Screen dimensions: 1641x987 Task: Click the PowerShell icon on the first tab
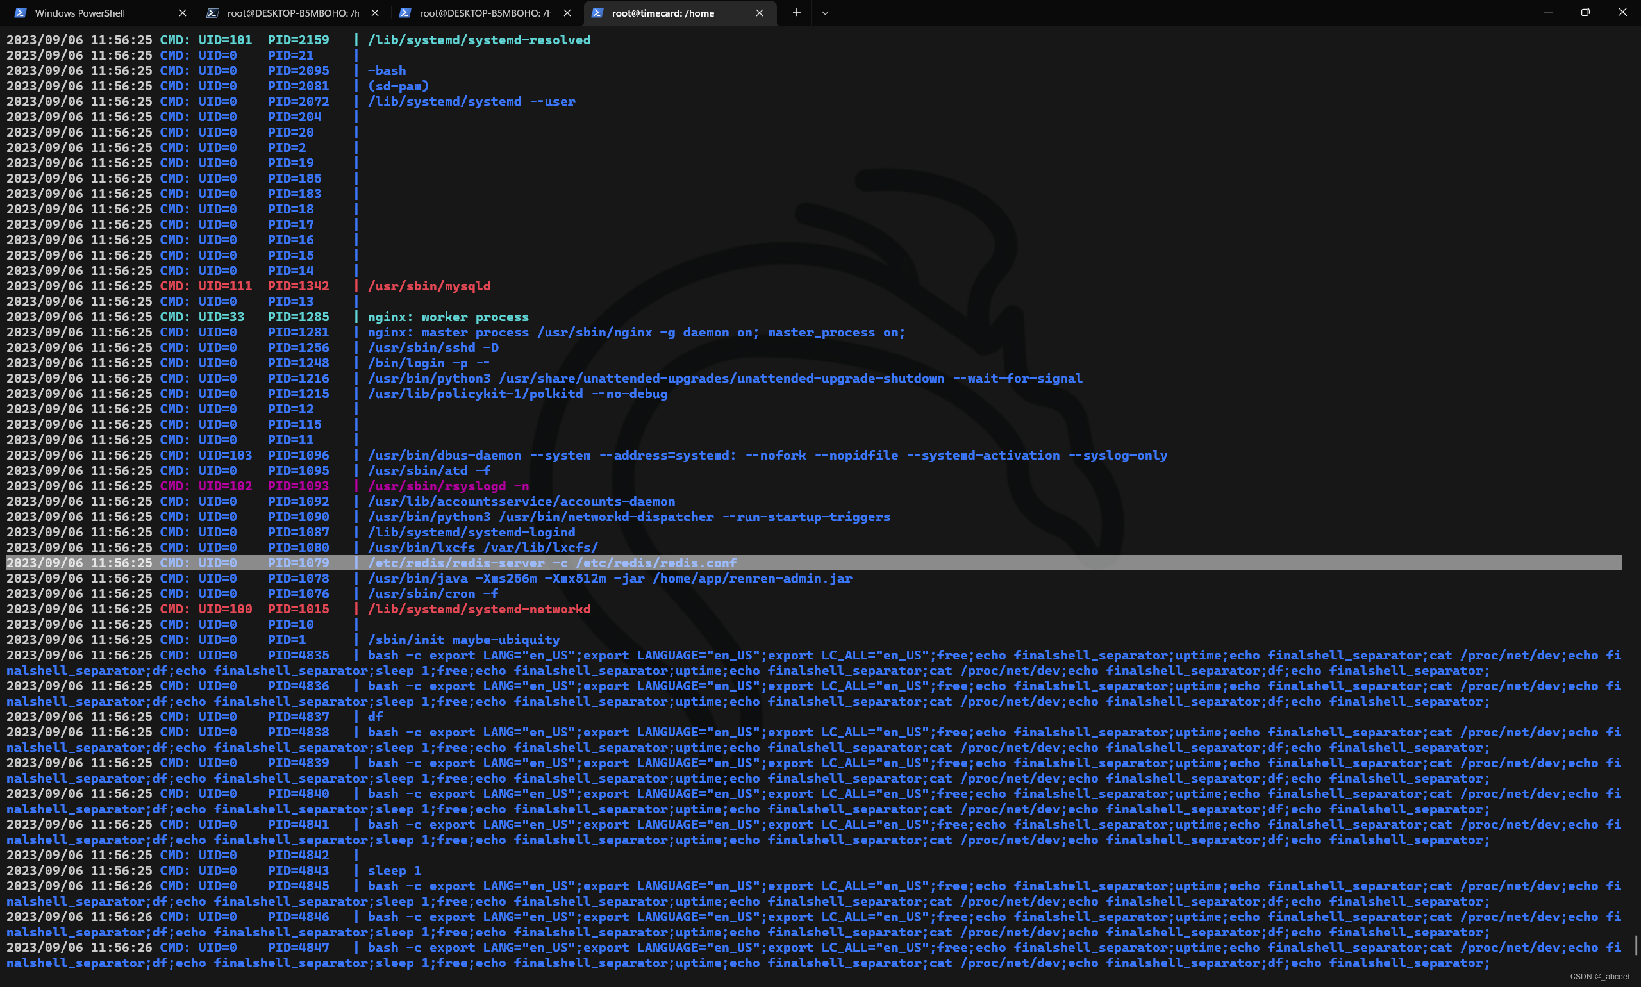(x=20, y=13)
